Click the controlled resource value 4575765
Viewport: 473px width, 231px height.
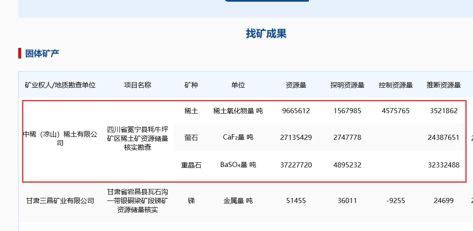pos(395,111)
